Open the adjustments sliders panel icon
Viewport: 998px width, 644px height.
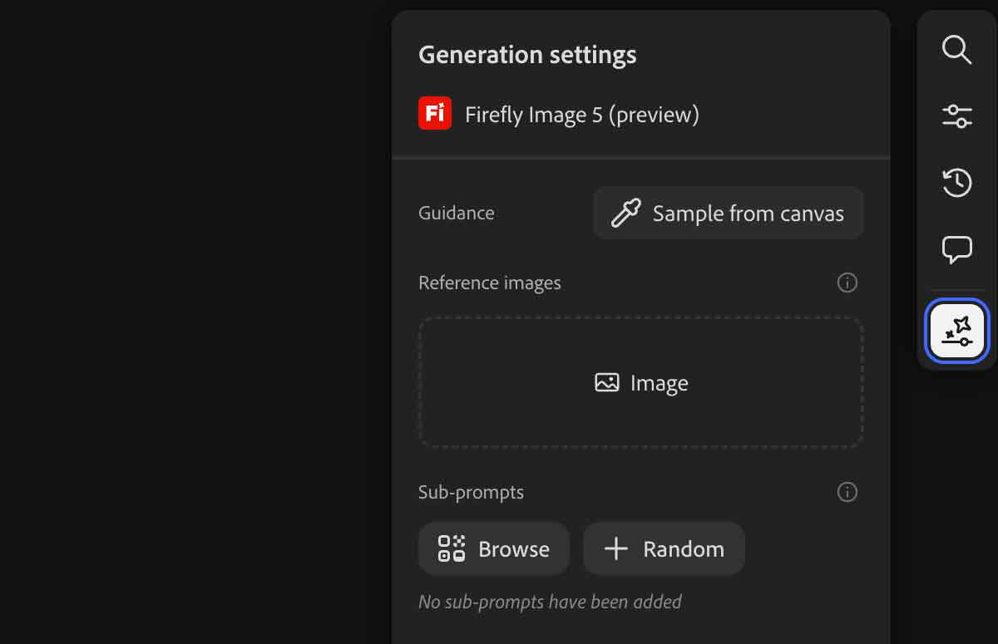[956, 116]
